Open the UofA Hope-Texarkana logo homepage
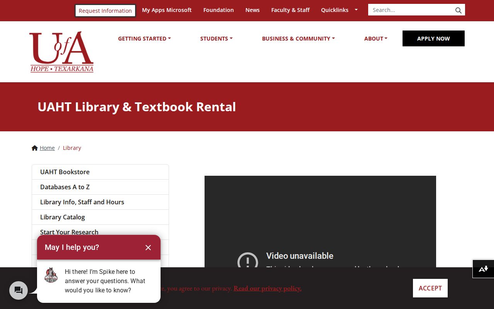Image resolution: width=494 pixels, height=309 pixels. 61,52
